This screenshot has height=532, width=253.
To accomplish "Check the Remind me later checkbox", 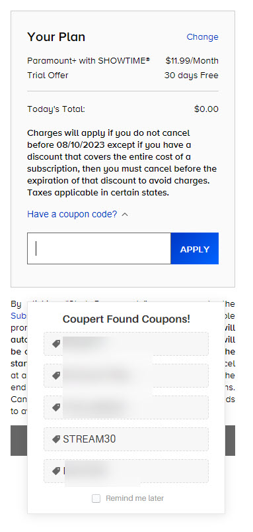I will pyautogui.click(x=96, y=498).
